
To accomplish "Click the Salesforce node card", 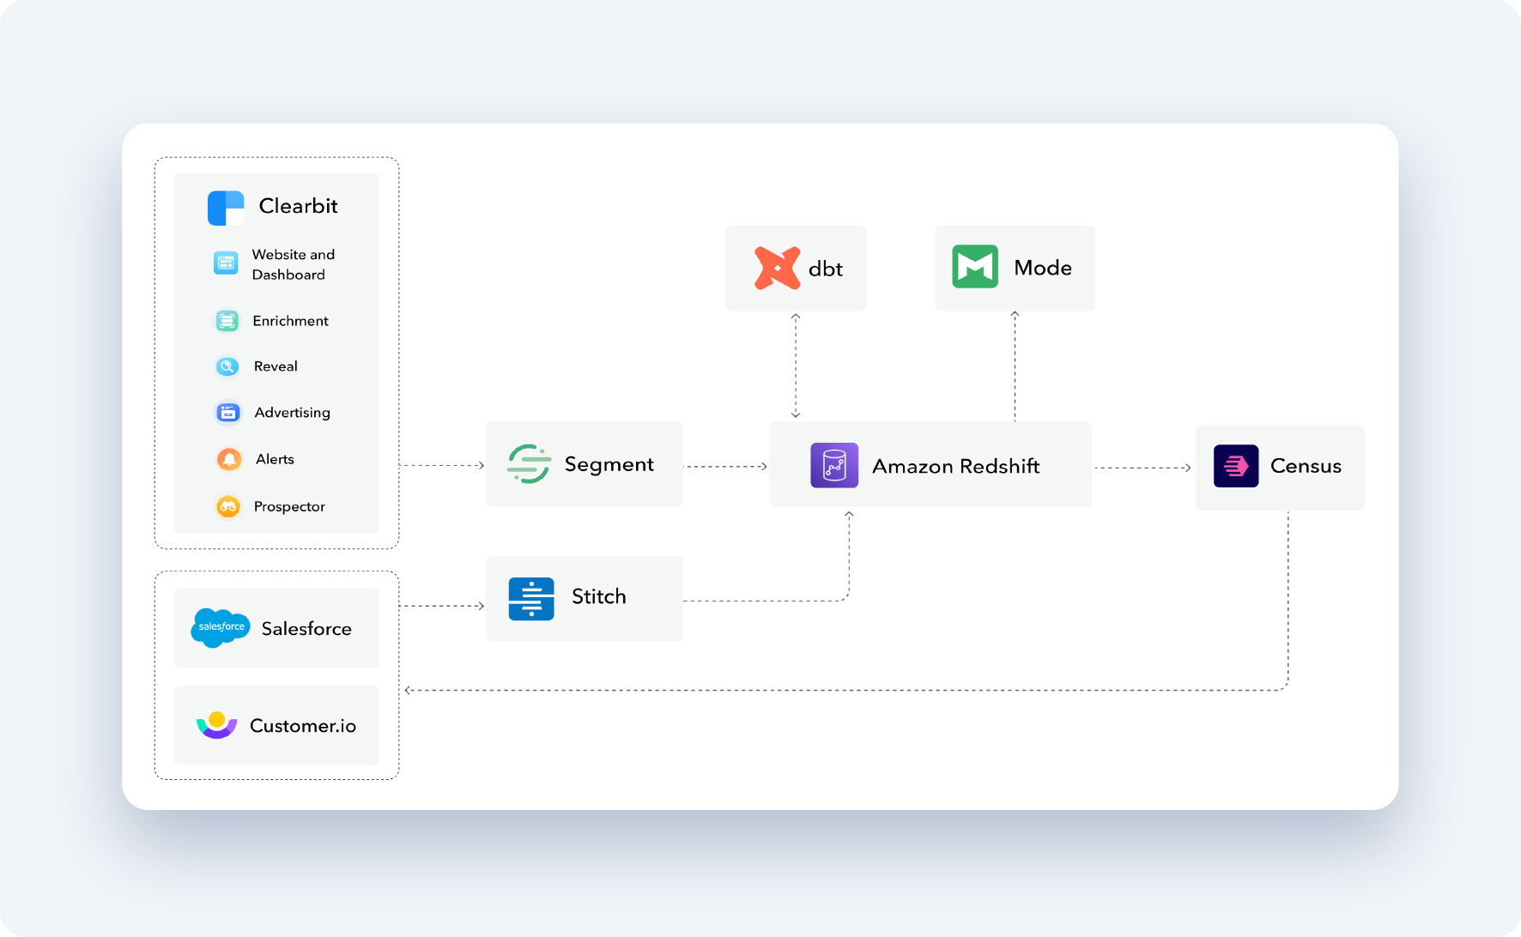I will pyautogui.click(x=276, y=627).
